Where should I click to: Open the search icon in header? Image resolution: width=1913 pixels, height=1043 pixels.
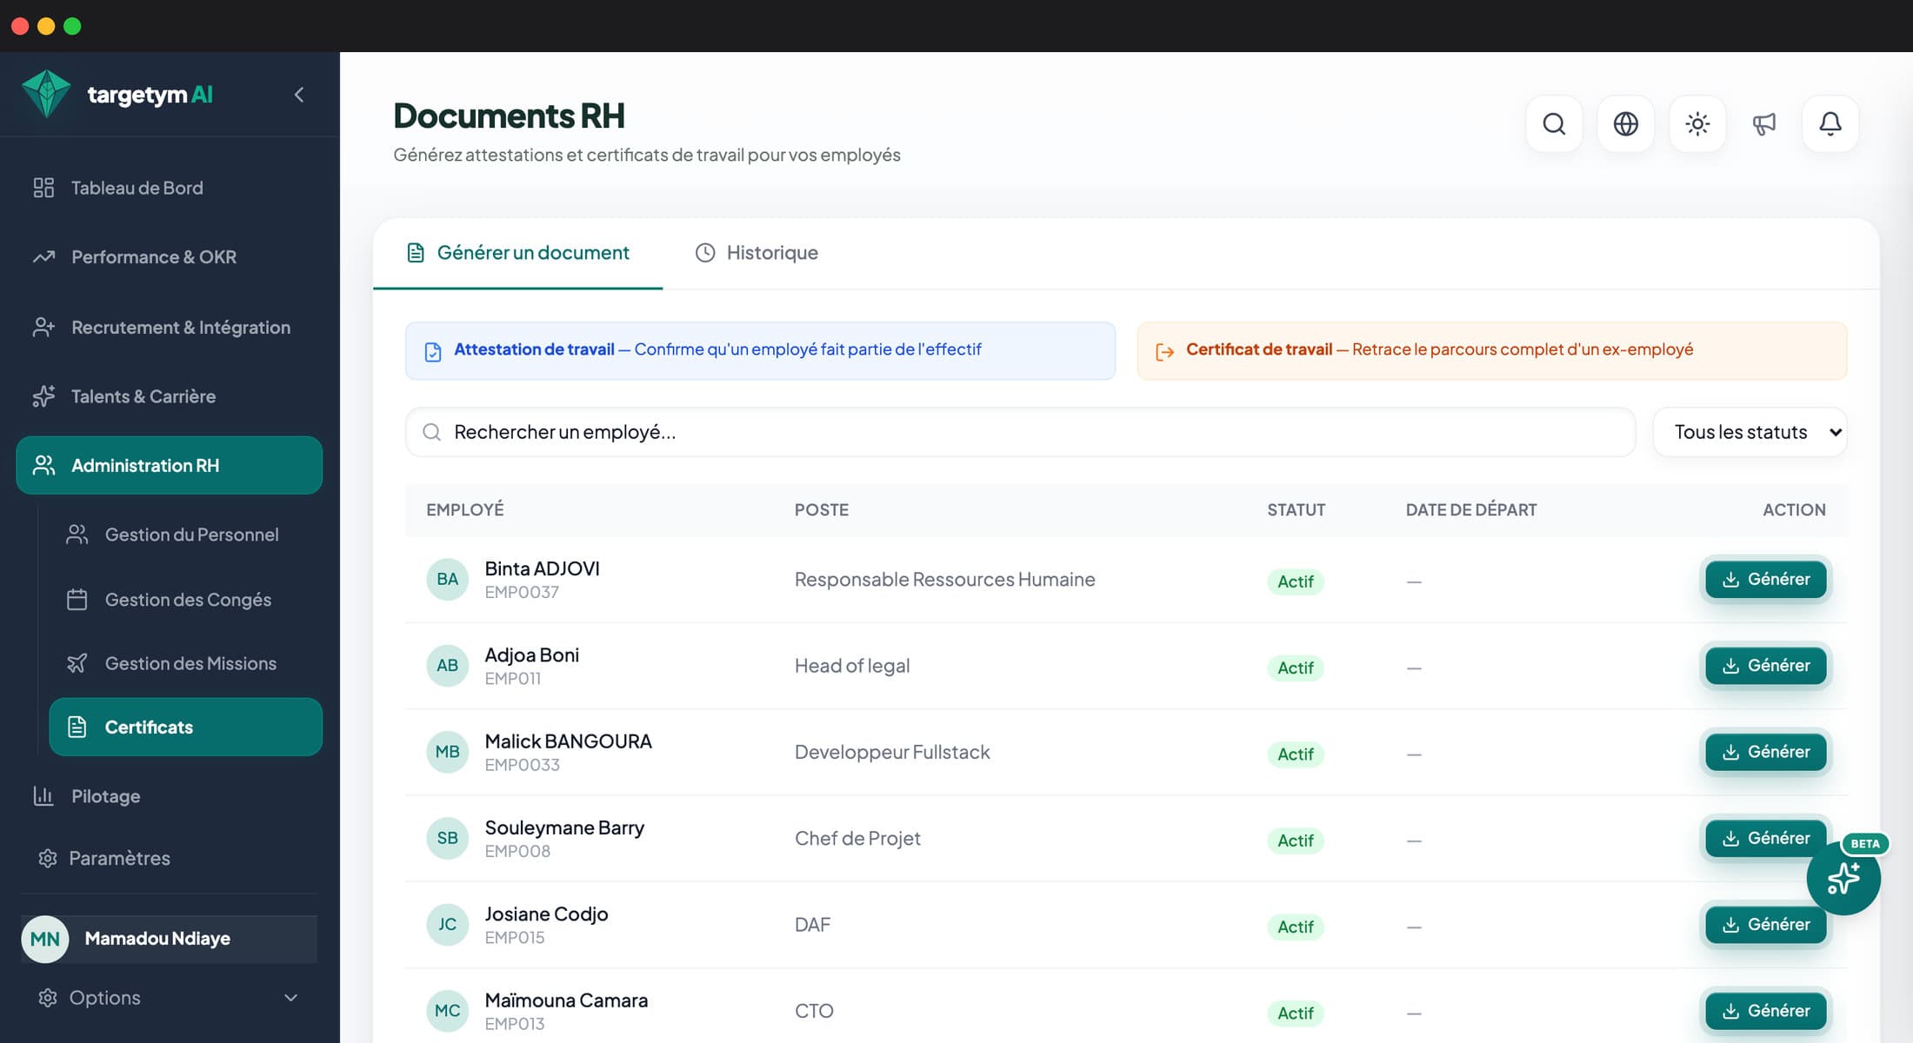pos(1554,124)
